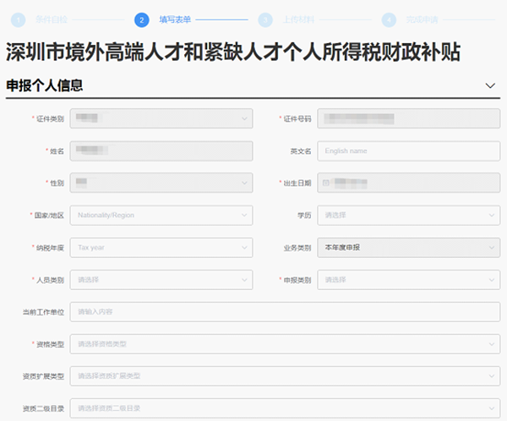Click the 国家/地区 field label
The image size is (507, 421).
[49, 216]
